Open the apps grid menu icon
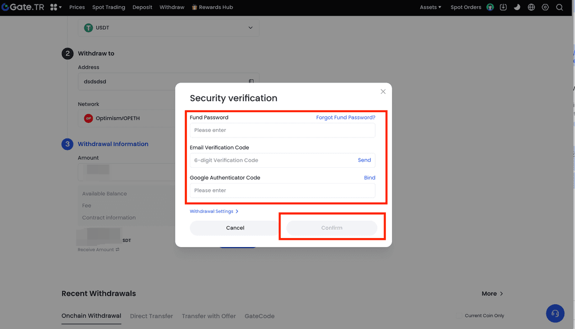This screenshot has width=575, height=329. click(55, 7)
